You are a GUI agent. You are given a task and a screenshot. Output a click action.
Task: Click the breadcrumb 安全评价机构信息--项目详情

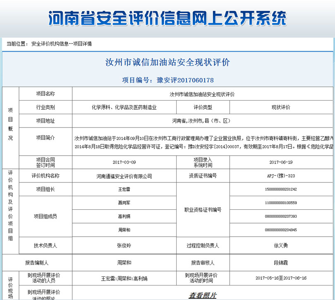pyautogui.click(x=62, y=44)
